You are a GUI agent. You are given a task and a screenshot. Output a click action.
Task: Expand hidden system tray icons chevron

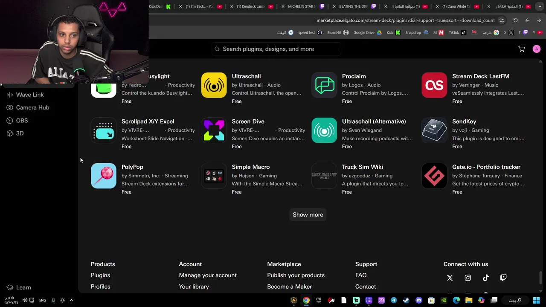click(x=72, y=300)
